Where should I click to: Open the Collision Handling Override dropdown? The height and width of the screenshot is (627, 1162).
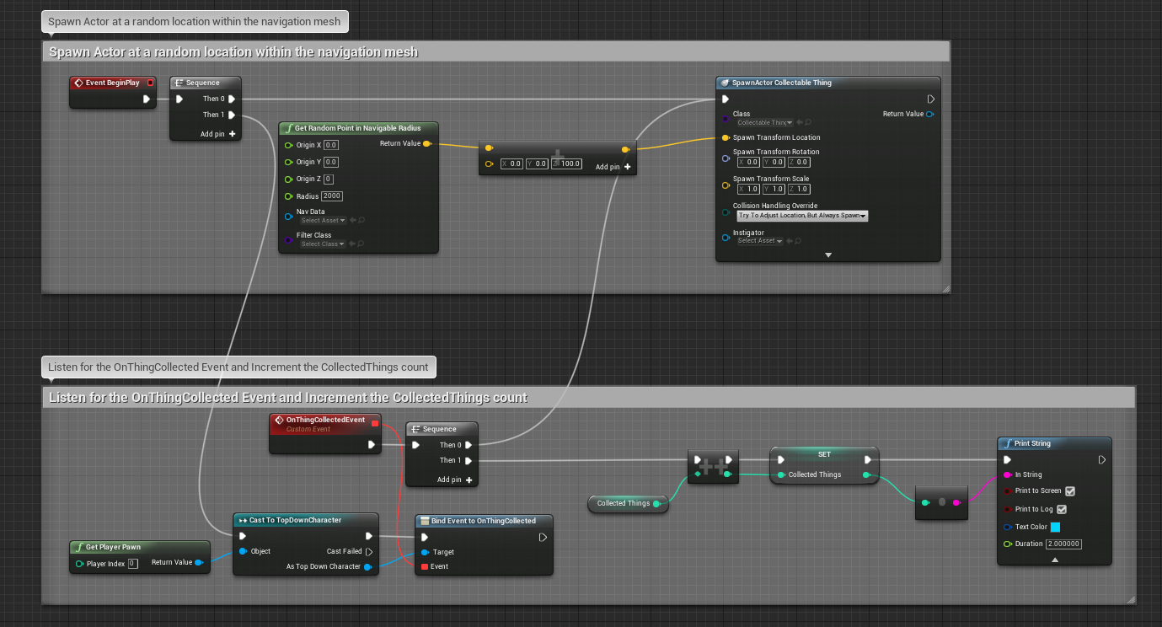tap(802, 216)
